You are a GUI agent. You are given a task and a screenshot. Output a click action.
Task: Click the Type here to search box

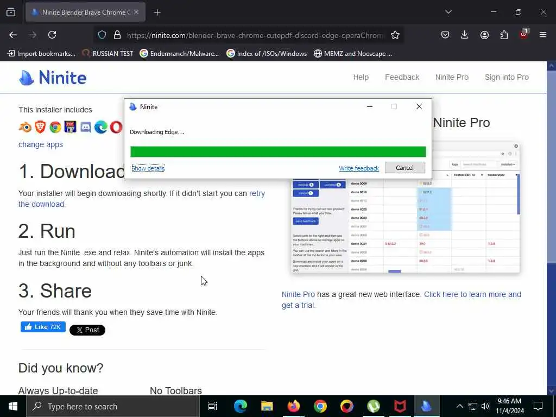pos(113,406)
